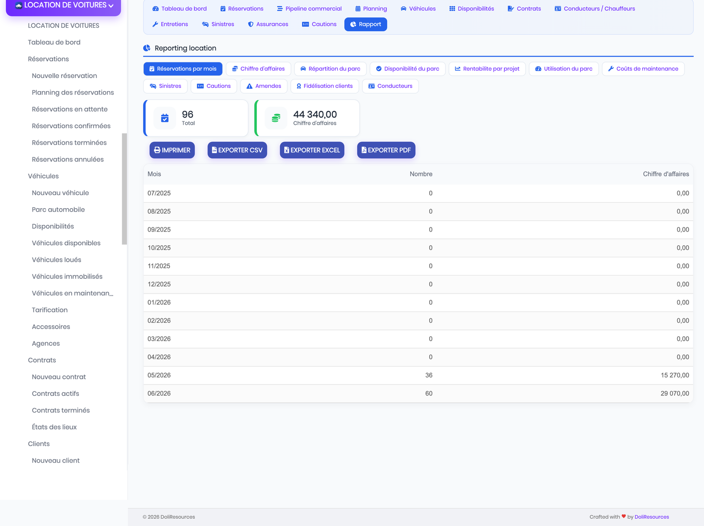
Task: Switch to Utilisation du parc report
Action: click(x=564, y=69)
